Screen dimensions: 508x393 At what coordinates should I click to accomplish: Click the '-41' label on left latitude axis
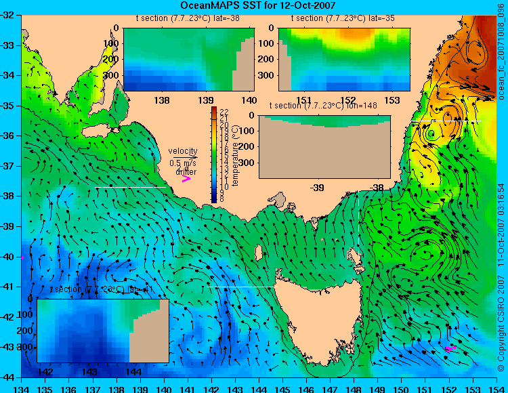pos(7,287)
